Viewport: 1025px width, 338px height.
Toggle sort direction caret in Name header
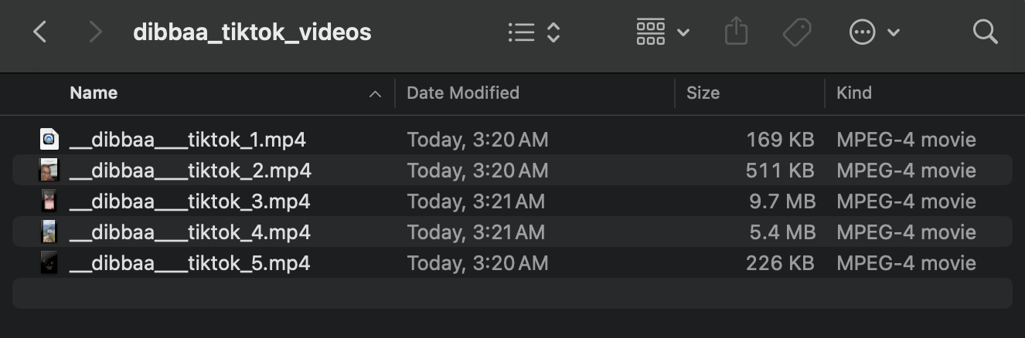click(x=376, y=94)
